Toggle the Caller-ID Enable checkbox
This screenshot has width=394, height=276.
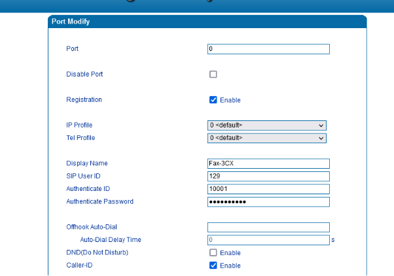pos(213,266)
